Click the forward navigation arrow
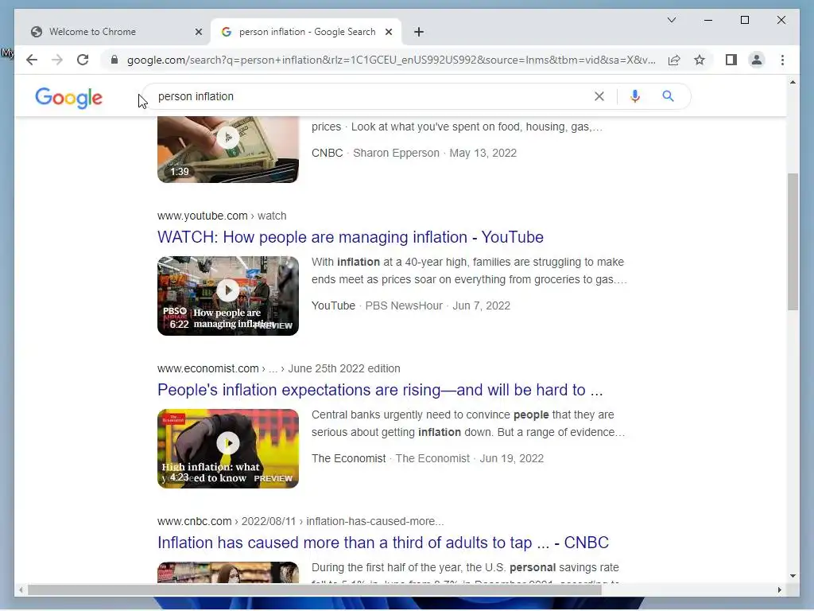The height and width of the screenshot is (611, 814). tap(57, 60)
